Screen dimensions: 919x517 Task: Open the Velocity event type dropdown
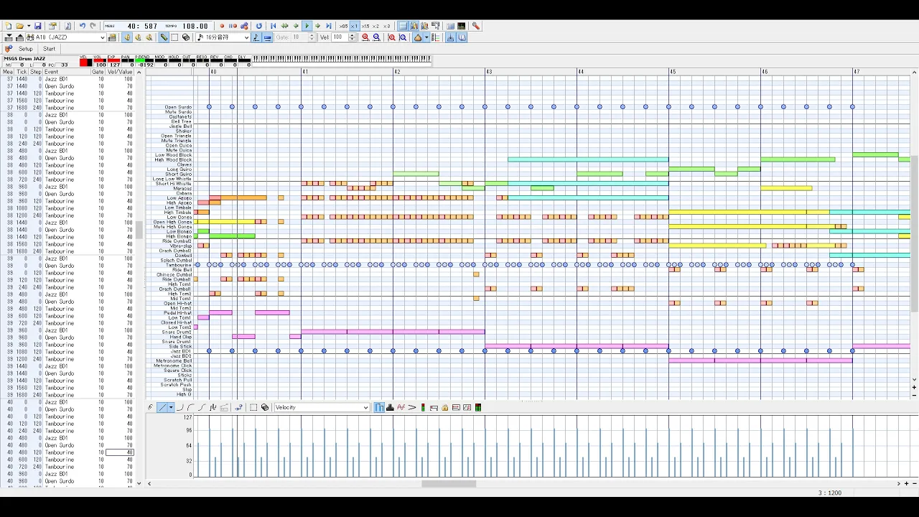(x=322, y=407)
